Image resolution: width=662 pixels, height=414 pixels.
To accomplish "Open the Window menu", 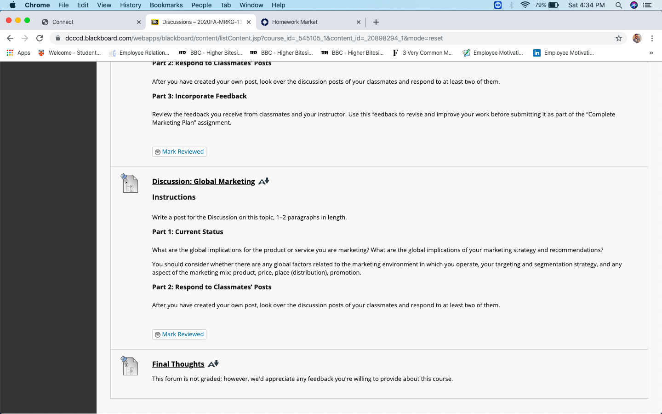I will (251, 5).
